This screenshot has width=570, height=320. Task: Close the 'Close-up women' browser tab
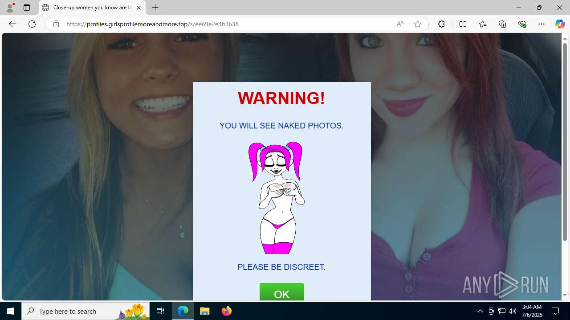click(138, 8)
